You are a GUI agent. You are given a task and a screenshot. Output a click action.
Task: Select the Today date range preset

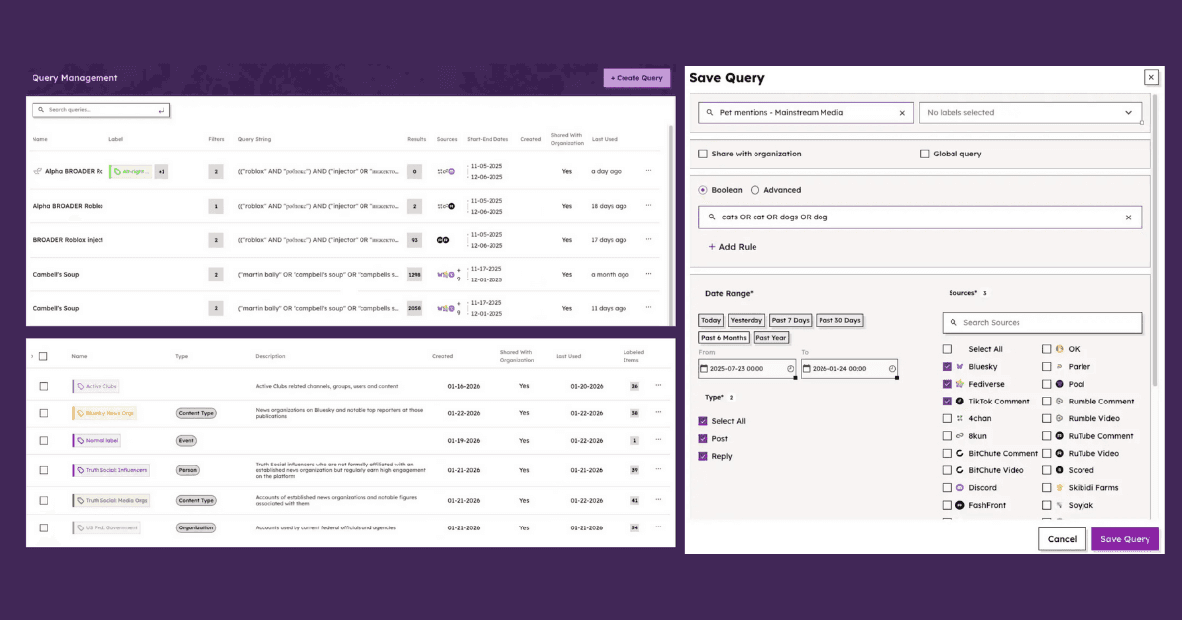tap(711, 321)
